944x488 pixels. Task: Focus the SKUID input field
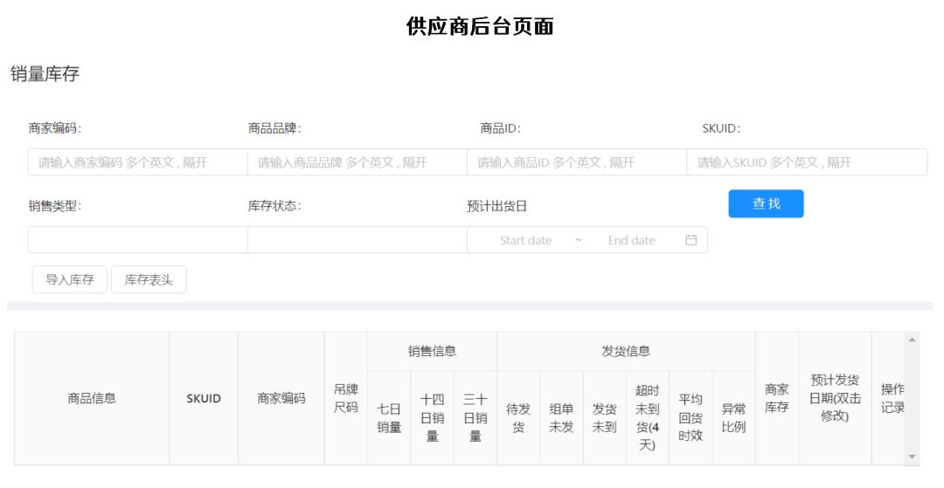[807, 162]
